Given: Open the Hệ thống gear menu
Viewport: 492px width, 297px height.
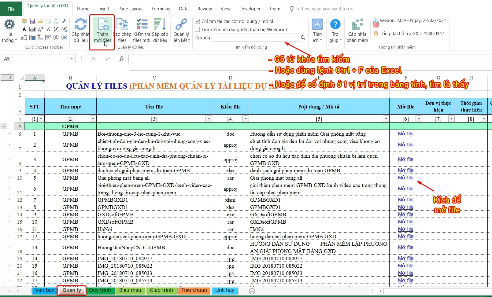Looking at the screenshot, I should click(x=9, y=25).
